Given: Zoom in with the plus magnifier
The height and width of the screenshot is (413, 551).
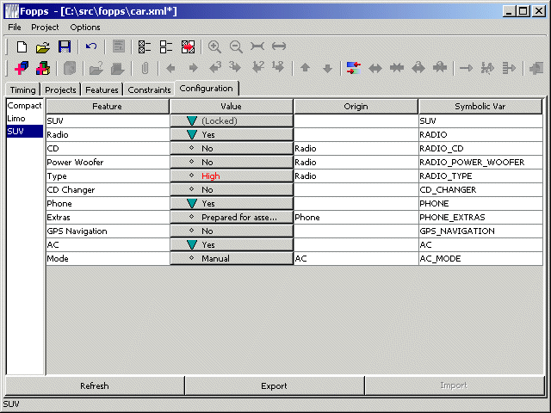Looking at the screenshot, I should pos(214,46).
